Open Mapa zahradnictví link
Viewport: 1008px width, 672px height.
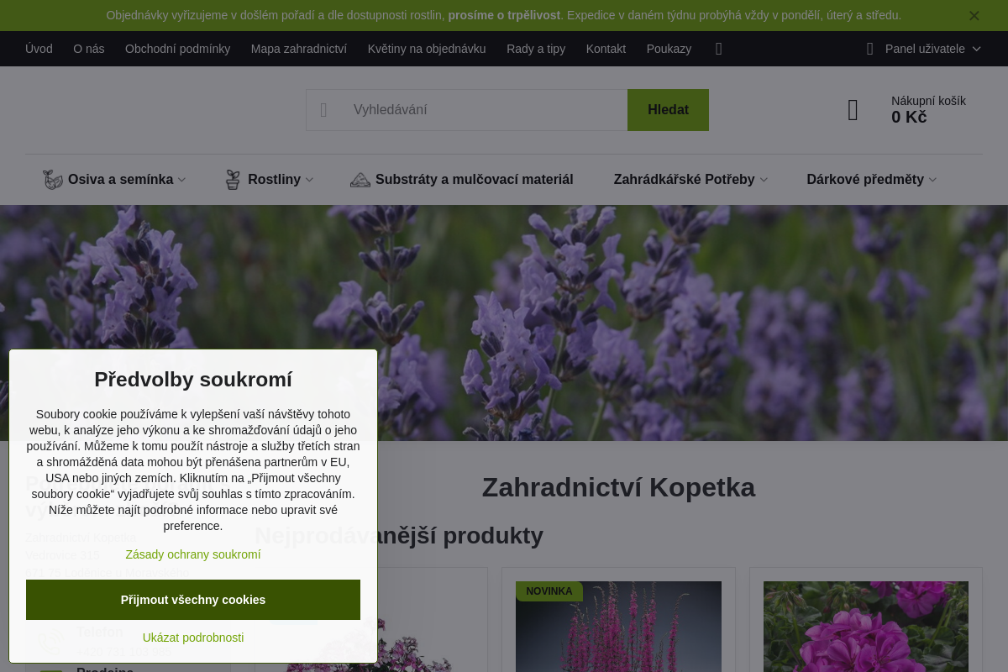pyautogui.click(x=299, y=49)
